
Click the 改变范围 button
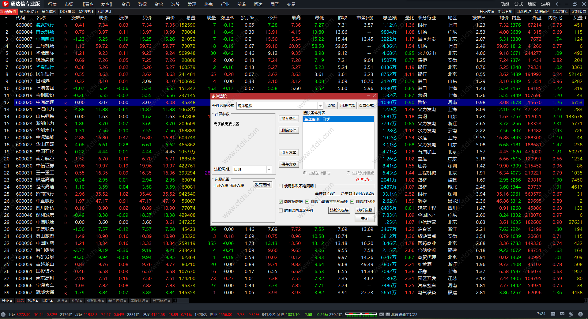pos(262,185)
